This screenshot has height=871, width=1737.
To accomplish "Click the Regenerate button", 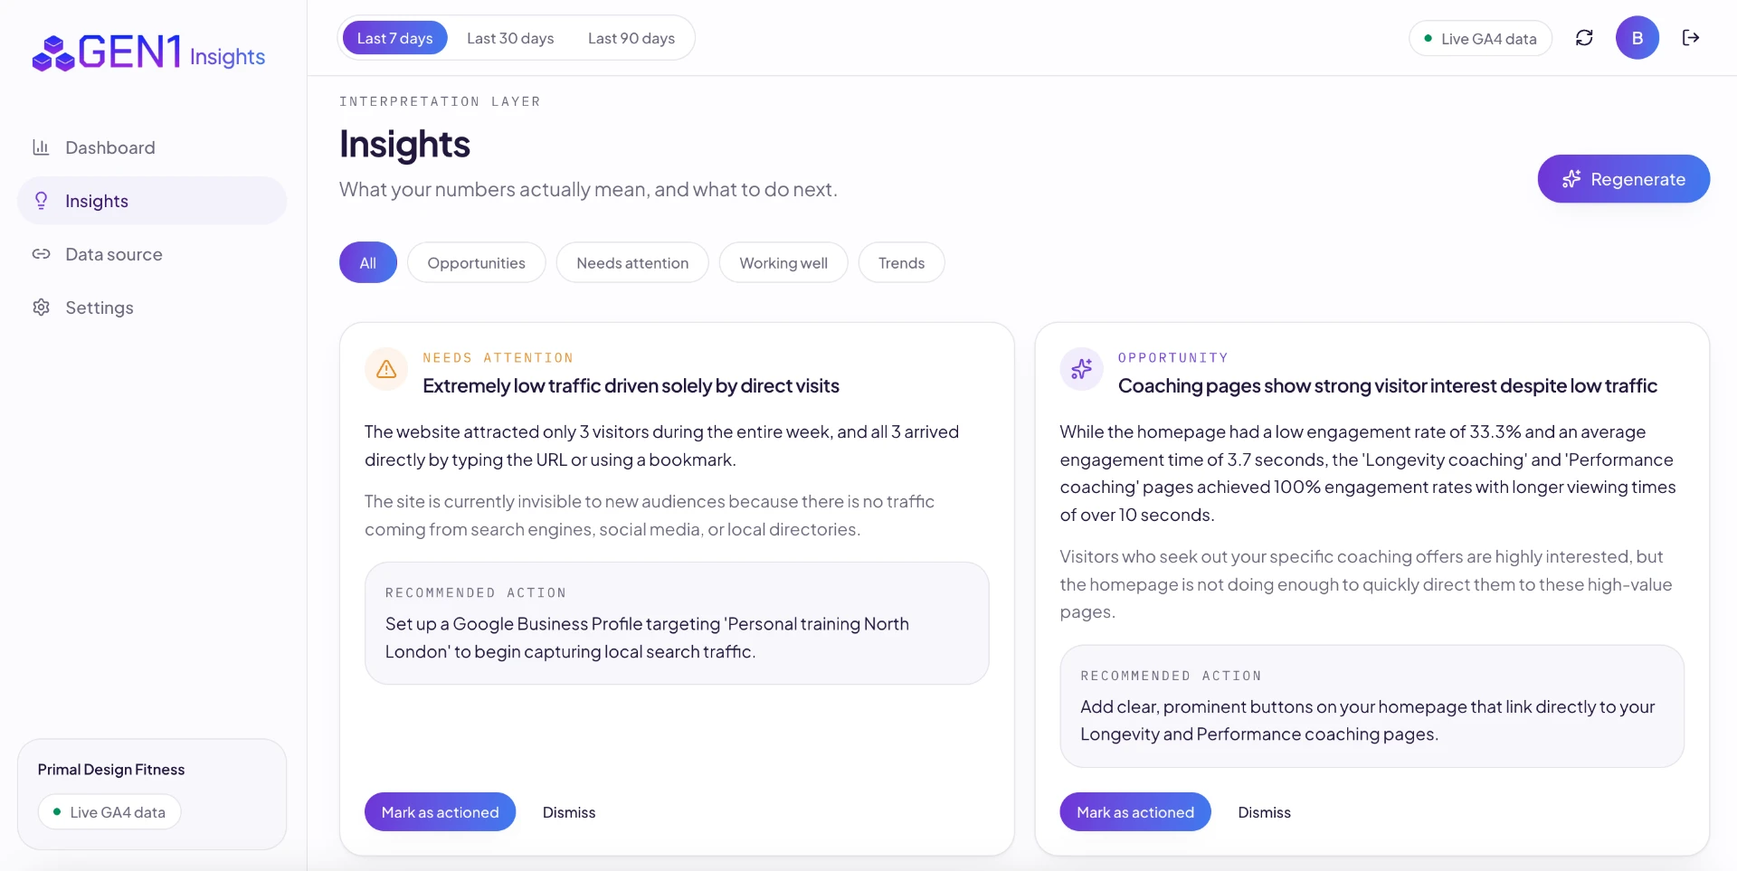I will [1624, 179].
